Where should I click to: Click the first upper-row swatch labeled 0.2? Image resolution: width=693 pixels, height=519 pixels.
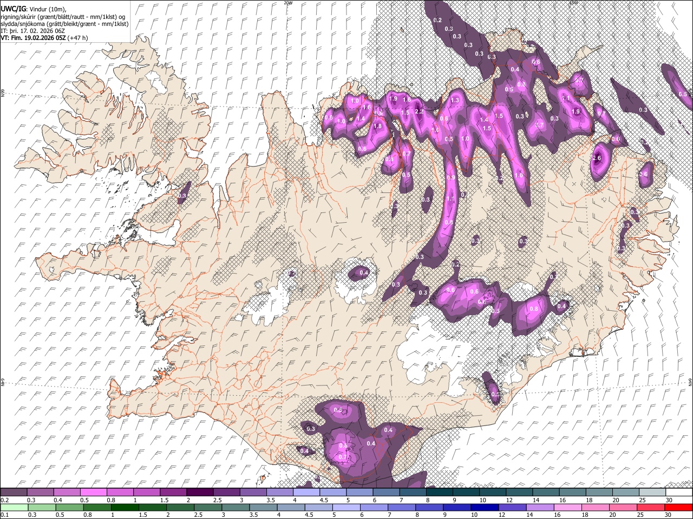[14, 492]
